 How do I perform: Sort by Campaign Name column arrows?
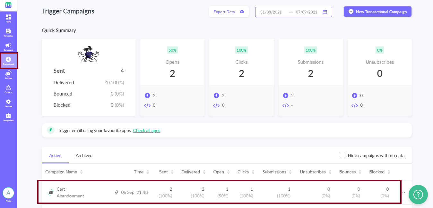click(82, 172)
